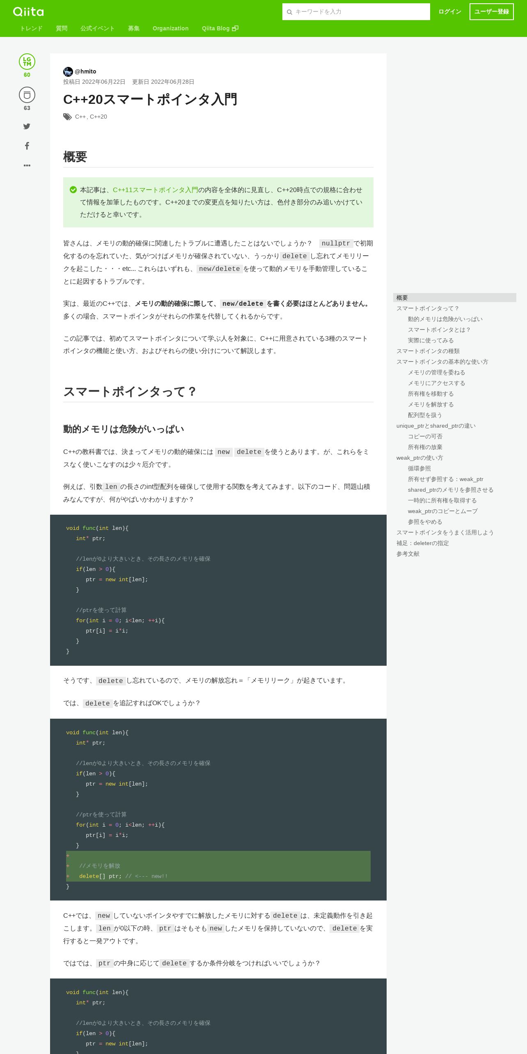Click the LGTM icon button
Screen dimensions: 527x1054
[27, 62]
